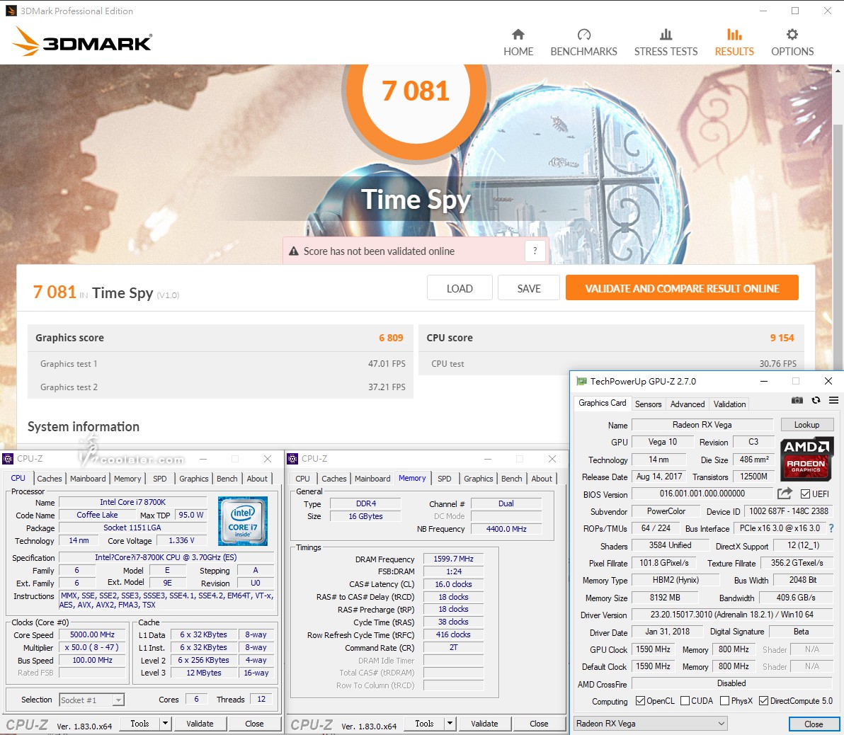This screenshot has height=735, width=844.
Task: Click the CPU score value 9 154
Action: tap(782, 338)
